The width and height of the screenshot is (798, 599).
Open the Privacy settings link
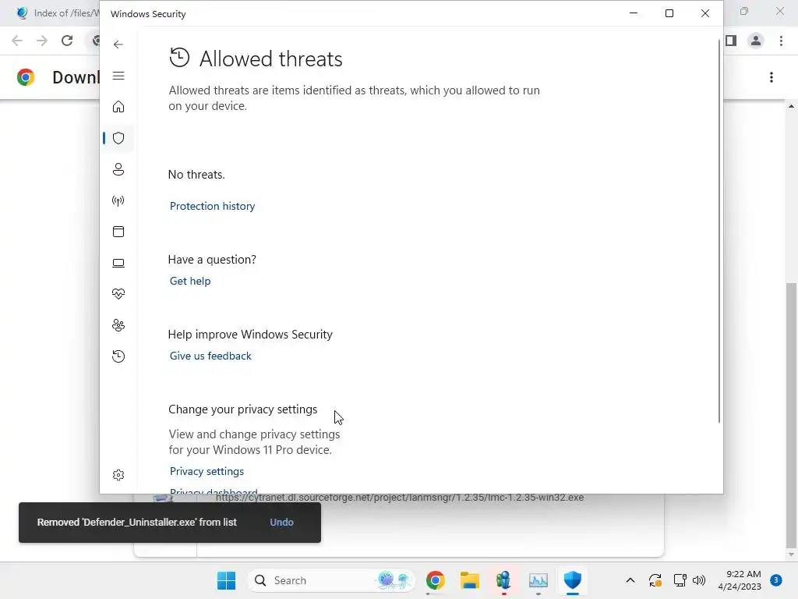207,471
